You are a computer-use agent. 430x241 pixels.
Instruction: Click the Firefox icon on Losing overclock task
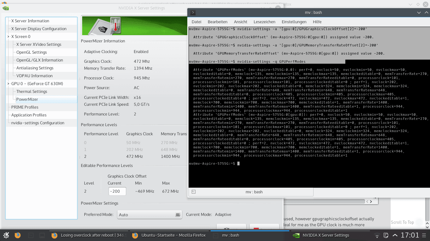click(x=54, y=235)
